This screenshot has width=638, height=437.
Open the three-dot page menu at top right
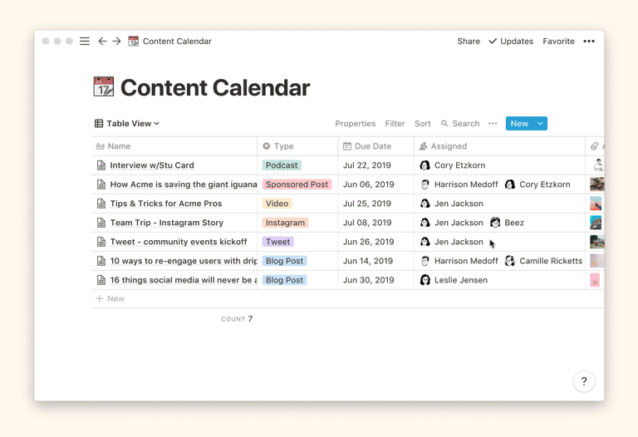pos(589,41)
